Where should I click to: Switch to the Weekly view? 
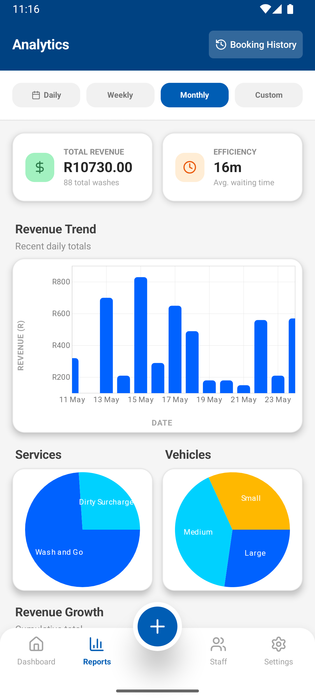(120, 95)
